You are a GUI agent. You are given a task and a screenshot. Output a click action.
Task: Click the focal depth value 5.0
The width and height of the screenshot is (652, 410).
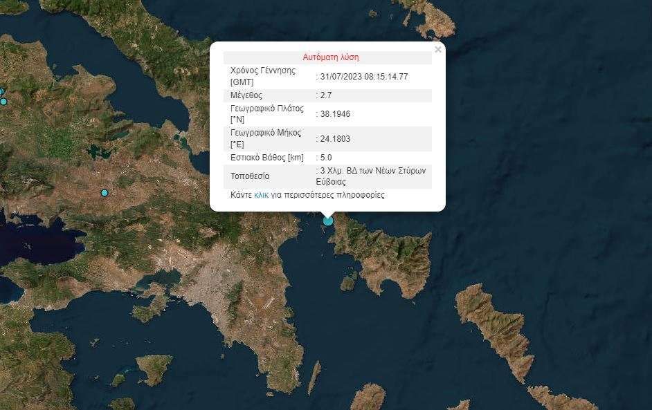(x=325, y=158)
